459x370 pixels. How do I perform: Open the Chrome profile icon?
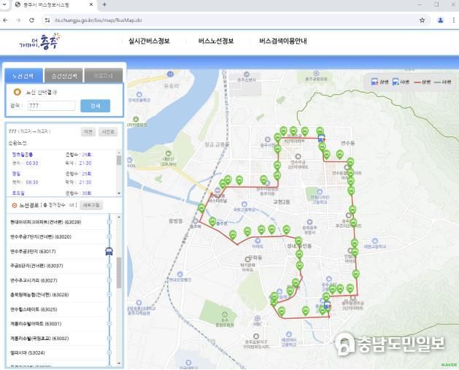pyautogui.click(x=439, y=20)
